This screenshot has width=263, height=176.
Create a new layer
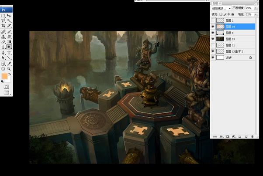246,137
